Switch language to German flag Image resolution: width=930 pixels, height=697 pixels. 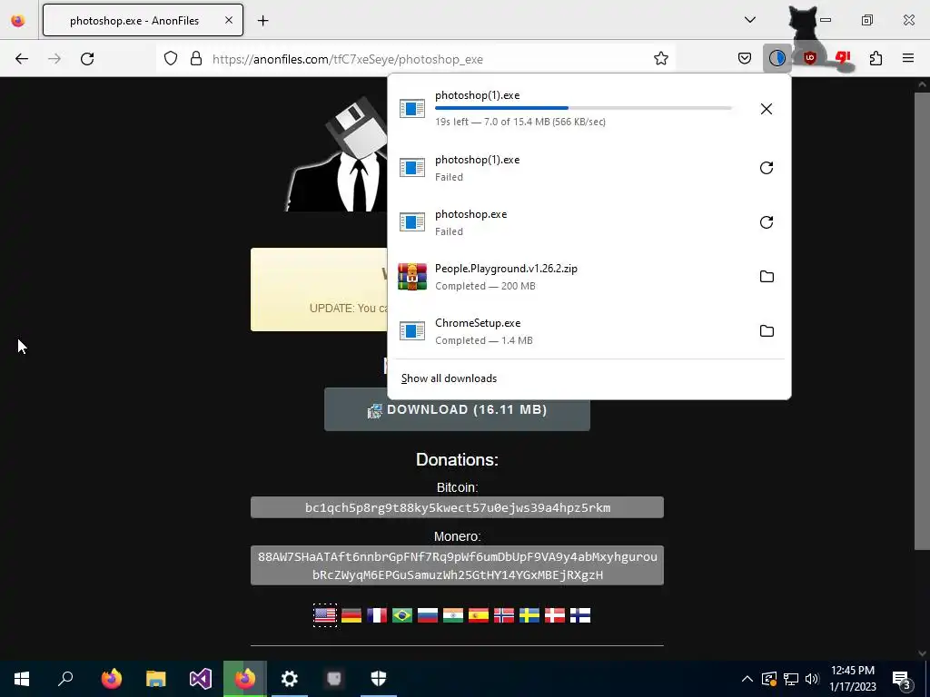click(351, 616)
